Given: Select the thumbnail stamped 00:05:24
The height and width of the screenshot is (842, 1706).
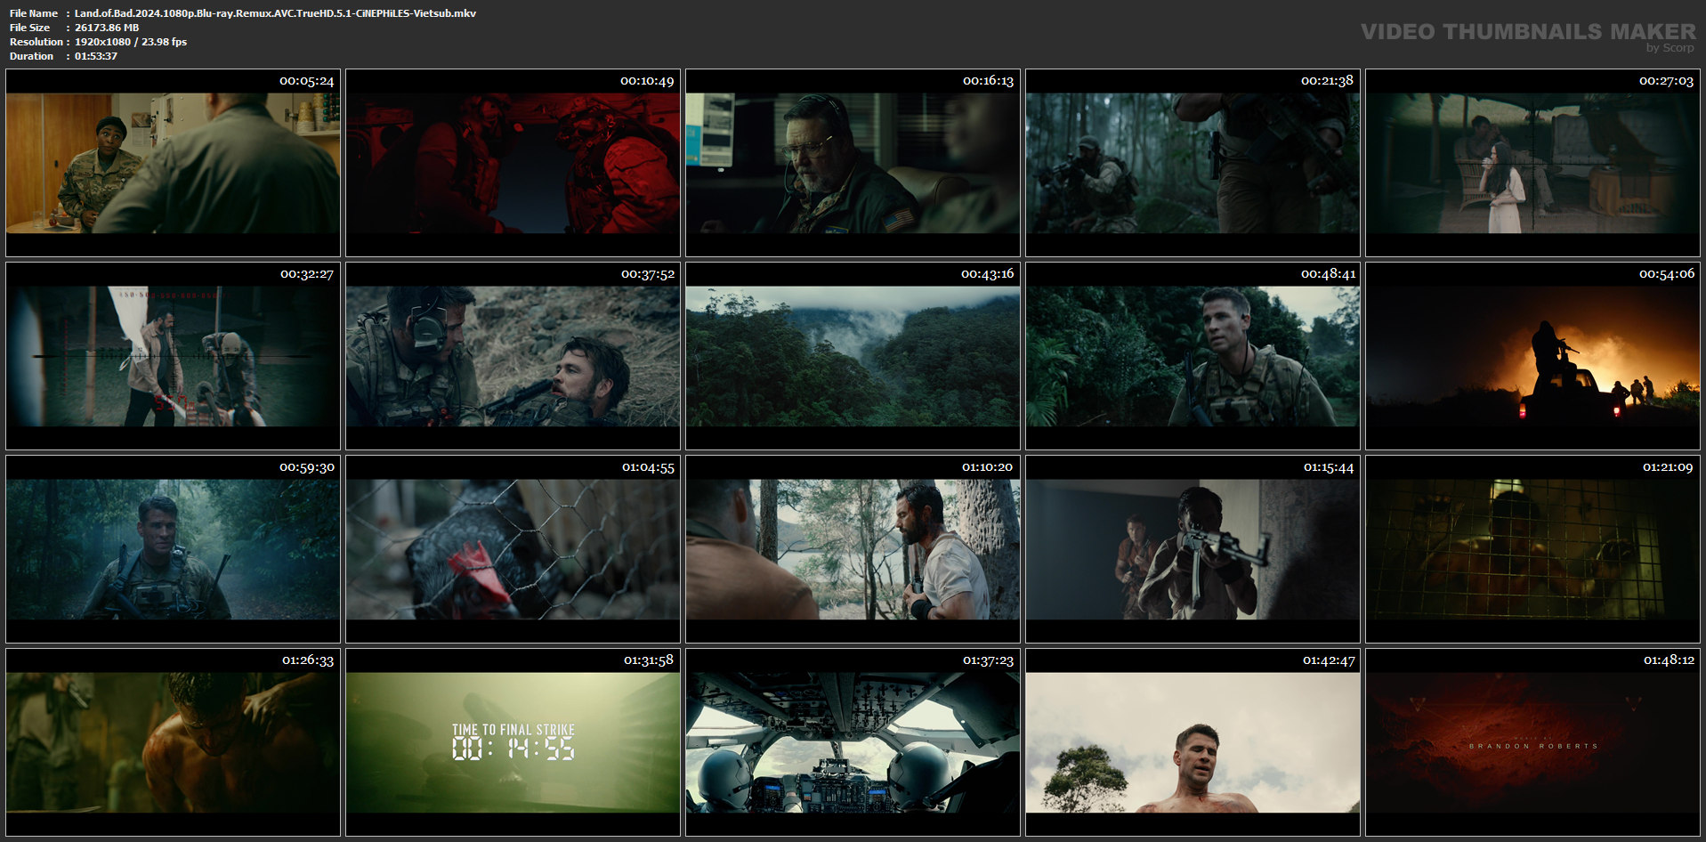Looking at the screenshot, I should [173, 163].
